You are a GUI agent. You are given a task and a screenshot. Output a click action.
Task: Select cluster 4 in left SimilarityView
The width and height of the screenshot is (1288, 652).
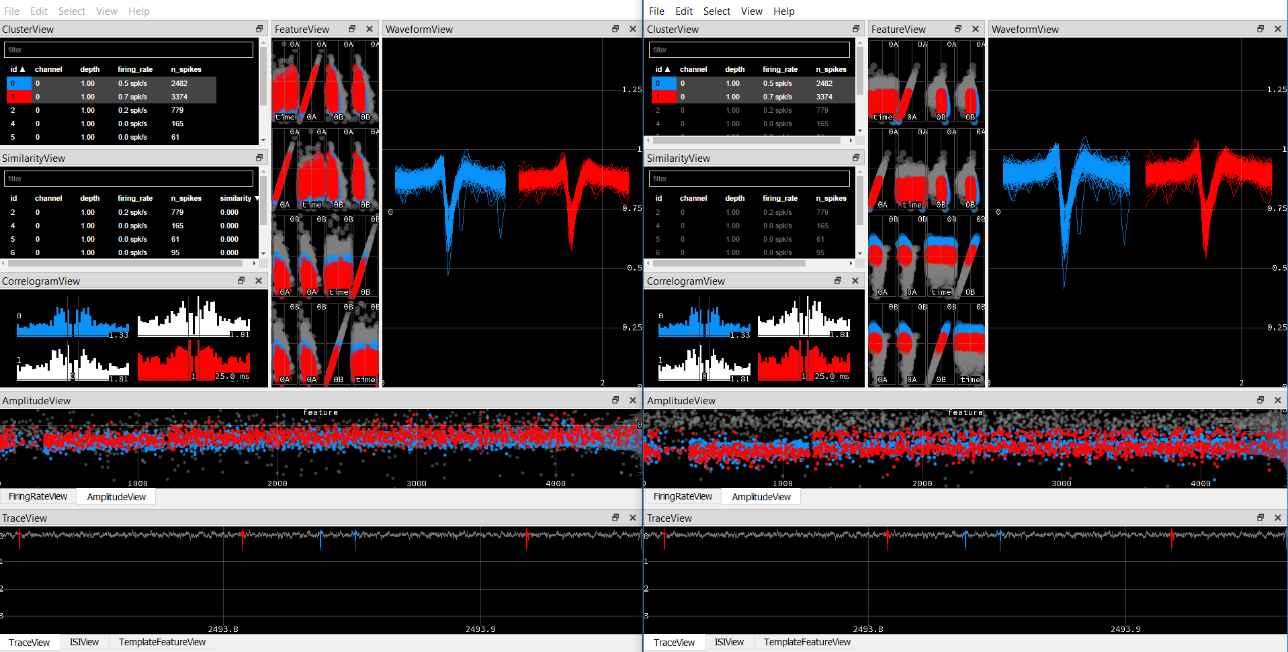(x=132, y=226)
